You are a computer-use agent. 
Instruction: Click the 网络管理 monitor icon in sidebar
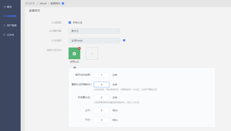click(x=5, y=16)
